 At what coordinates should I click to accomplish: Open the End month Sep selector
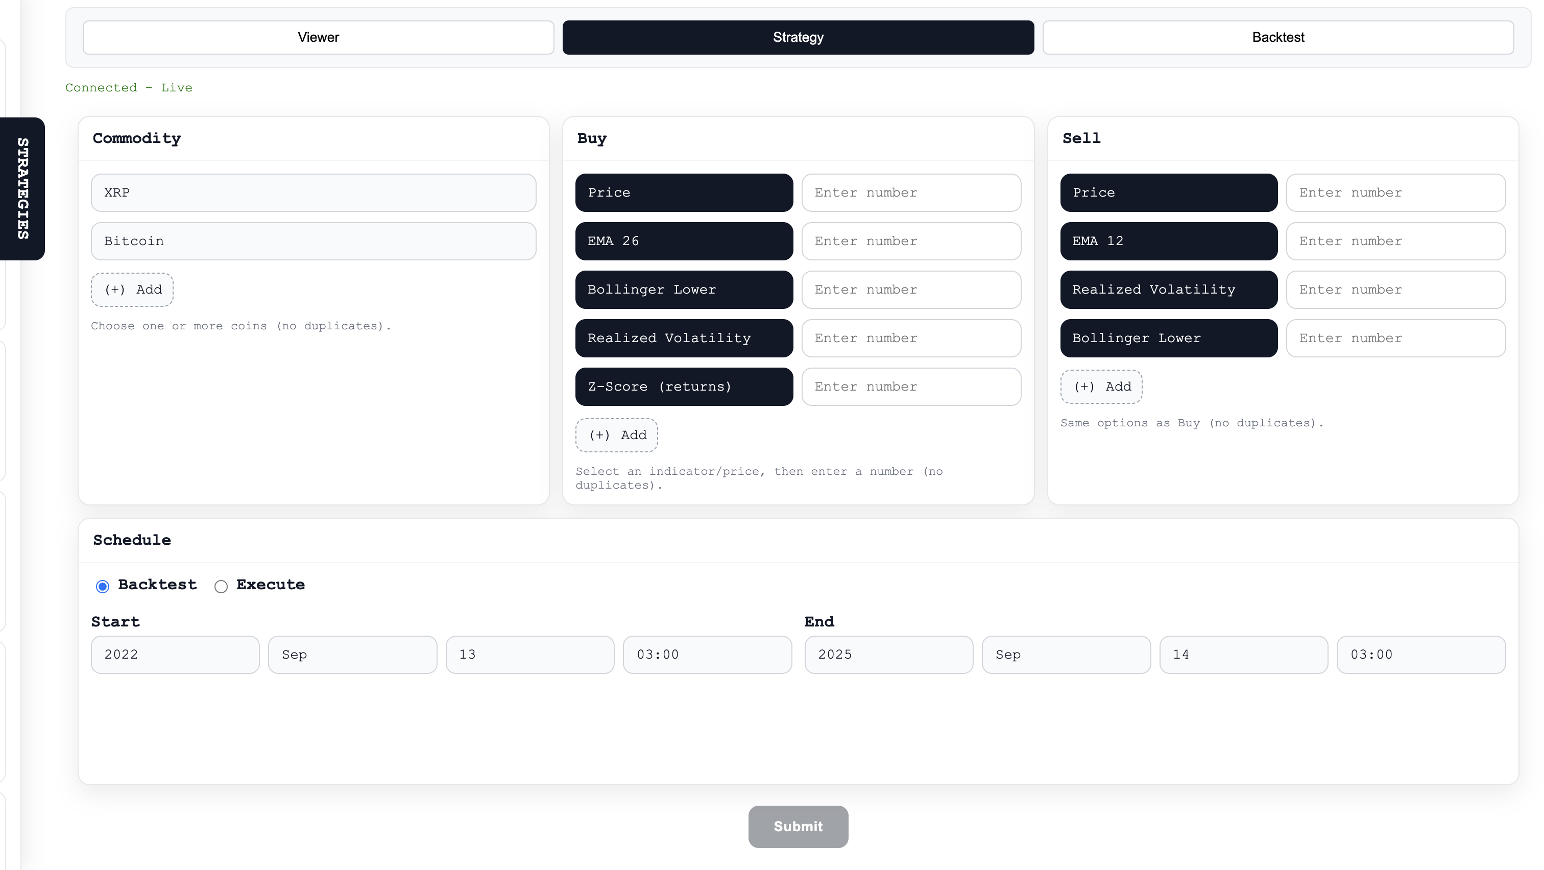1066,655
